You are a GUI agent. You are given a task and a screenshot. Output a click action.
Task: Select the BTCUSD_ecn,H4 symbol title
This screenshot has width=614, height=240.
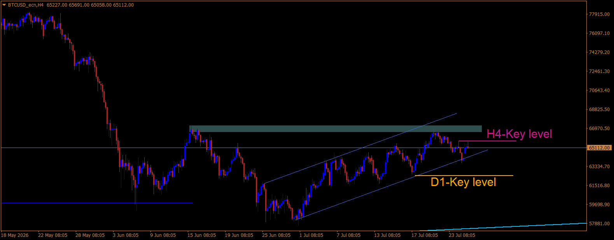click(26, 5)
